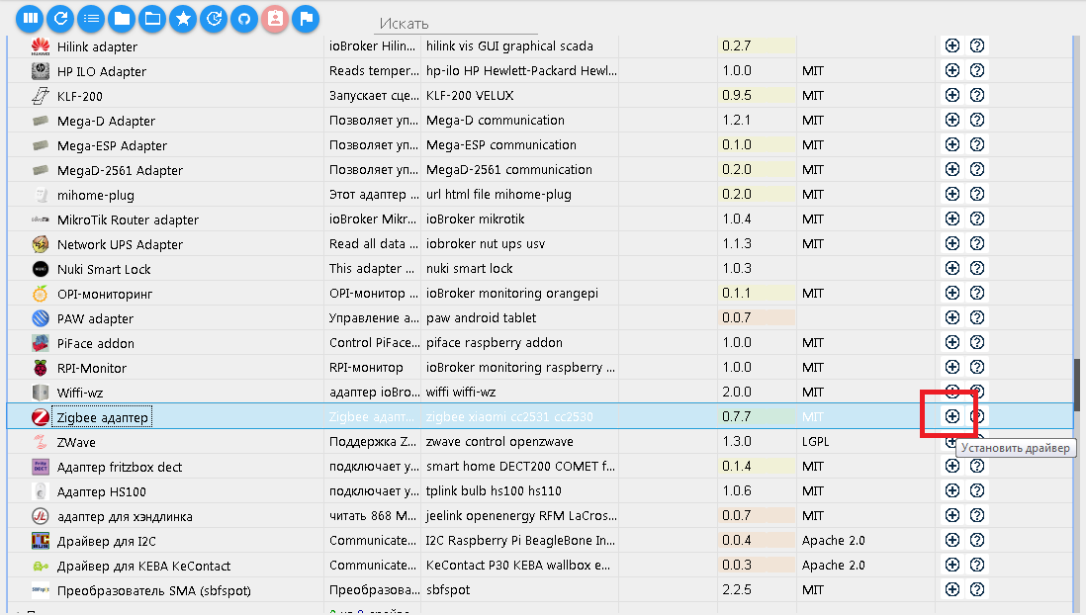The height and width of the screenshot is (615, 1086).
Task: Click the Huawei Hilink adapter logo
Action: [x=41, y=46]
